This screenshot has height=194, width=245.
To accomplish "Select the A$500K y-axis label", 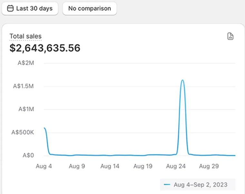I will [23, 132].
